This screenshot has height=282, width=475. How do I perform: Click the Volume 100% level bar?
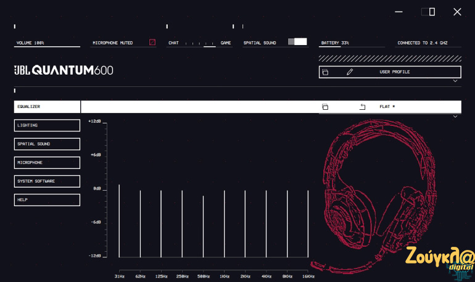(47, 46)
